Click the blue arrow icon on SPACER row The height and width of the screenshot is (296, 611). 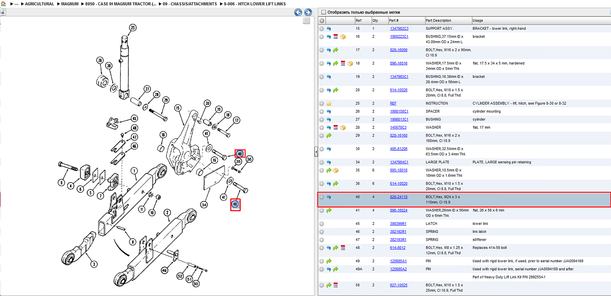(329, 112)
